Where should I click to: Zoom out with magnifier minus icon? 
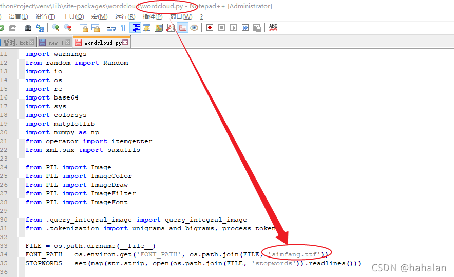pos(67,28)
